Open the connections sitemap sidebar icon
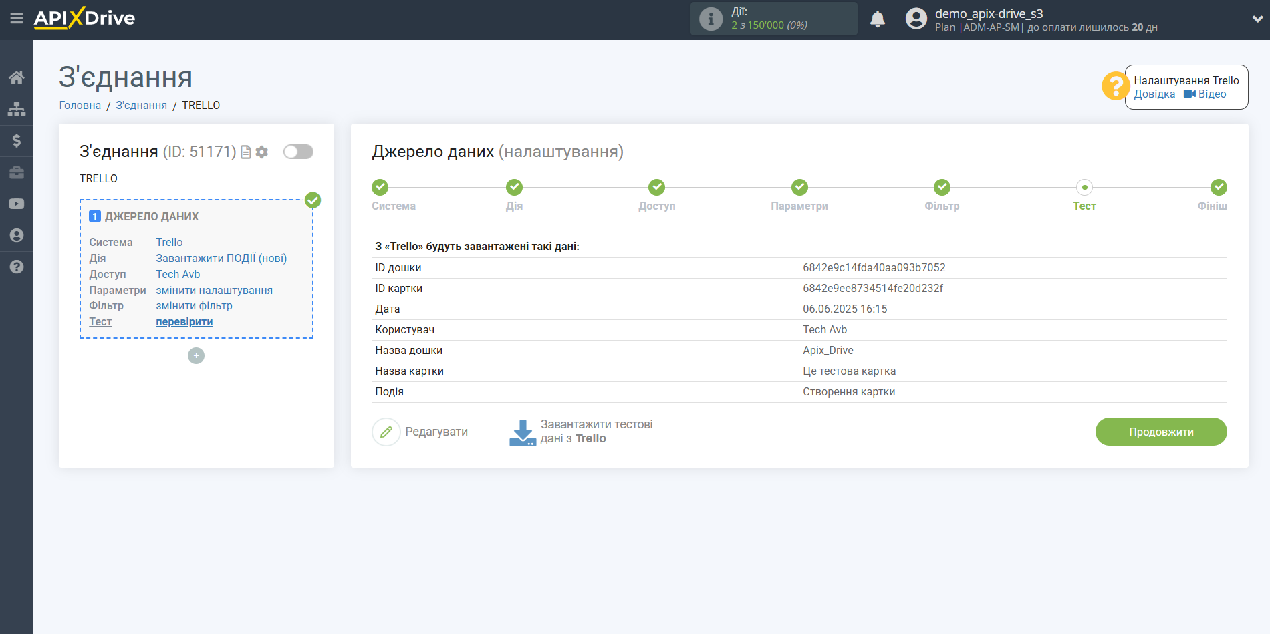The width and height of the screenshot is (1270, 634). (17, 109)
